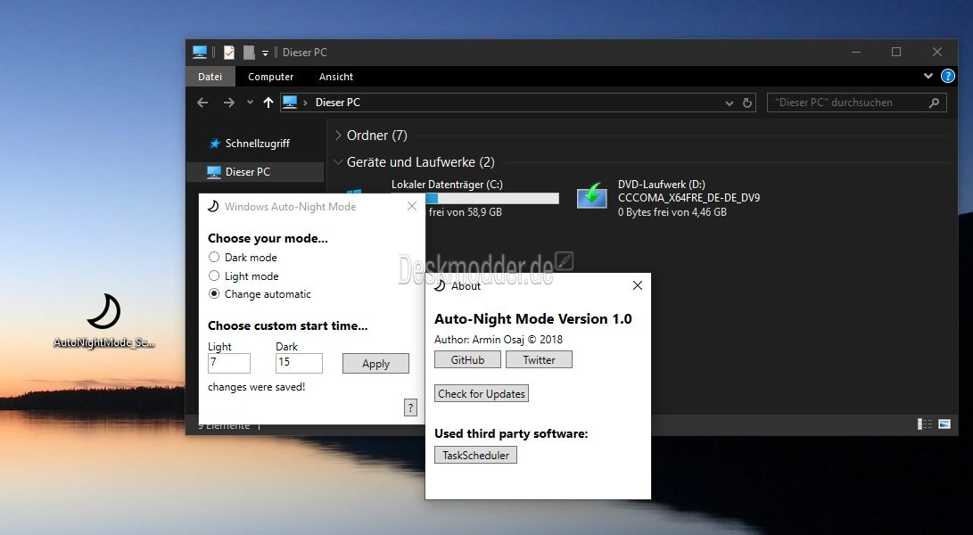Open the DVD-Laufwerk (D:) drive icon
973x535 pixels.
[592, 195]
